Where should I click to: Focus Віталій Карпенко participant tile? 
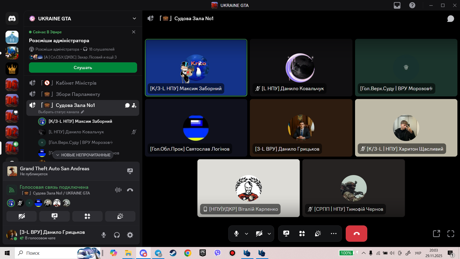tap(248, 188)
